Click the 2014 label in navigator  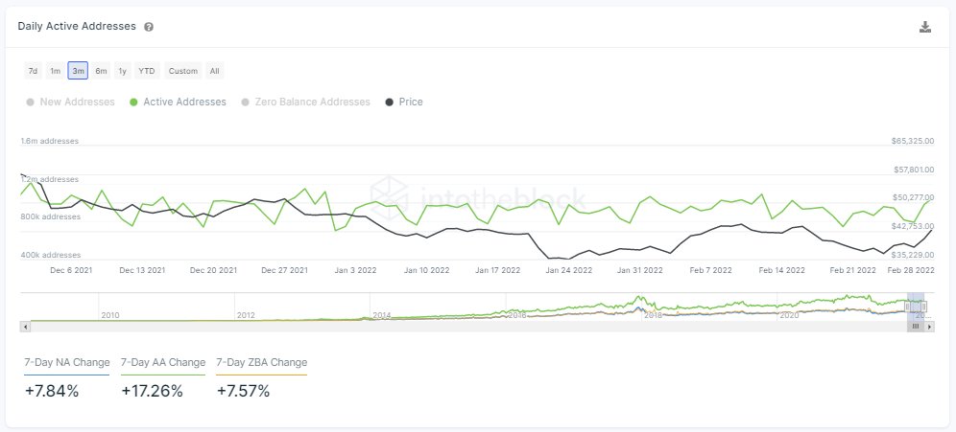tap(382, 315)
